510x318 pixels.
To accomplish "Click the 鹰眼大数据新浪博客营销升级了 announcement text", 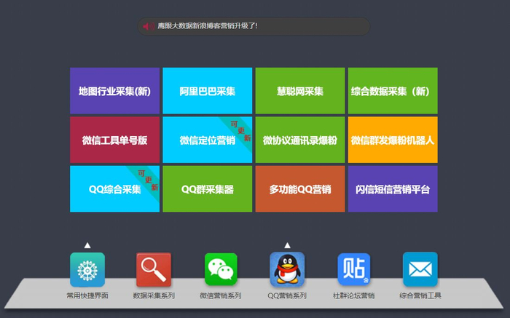I will click(208, 26).
